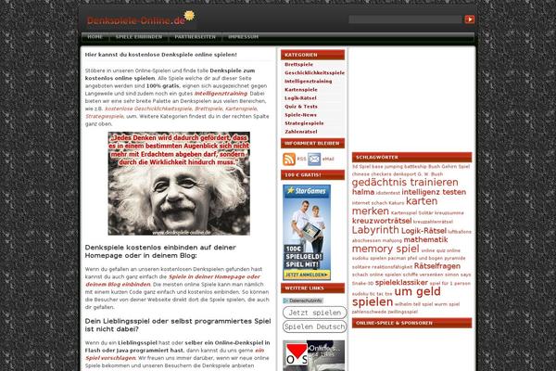The height and width of the screenshot is (371, 556).
Task: Select the Logik-Rätsel category
Action: tap(300, 98)
